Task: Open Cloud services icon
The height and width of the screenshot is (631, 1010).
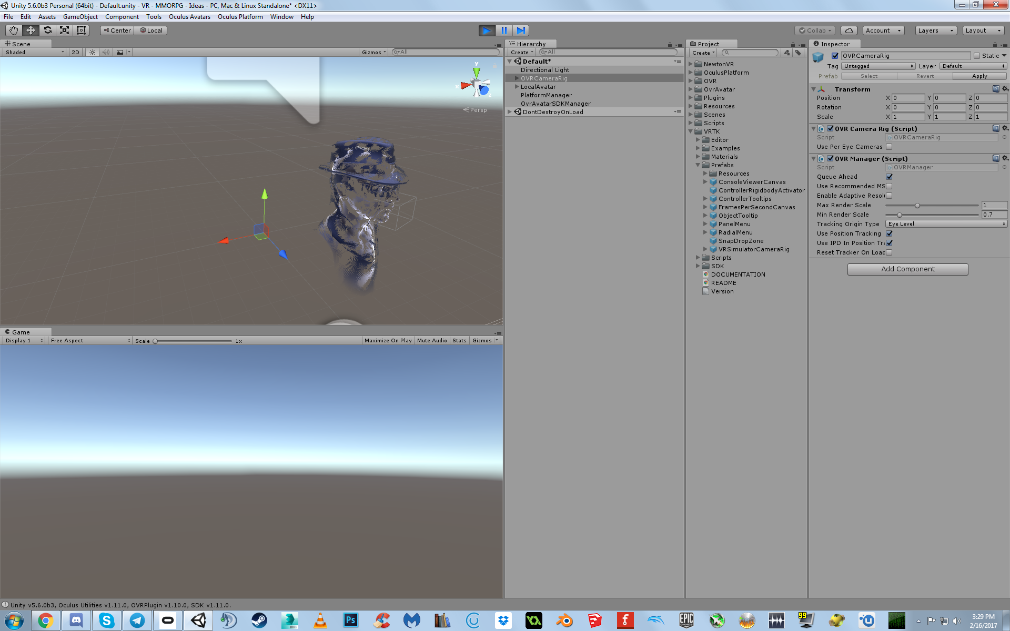Action: (x=849, y=30)
